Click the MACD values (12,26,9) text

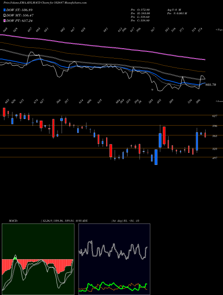(61, 221)
